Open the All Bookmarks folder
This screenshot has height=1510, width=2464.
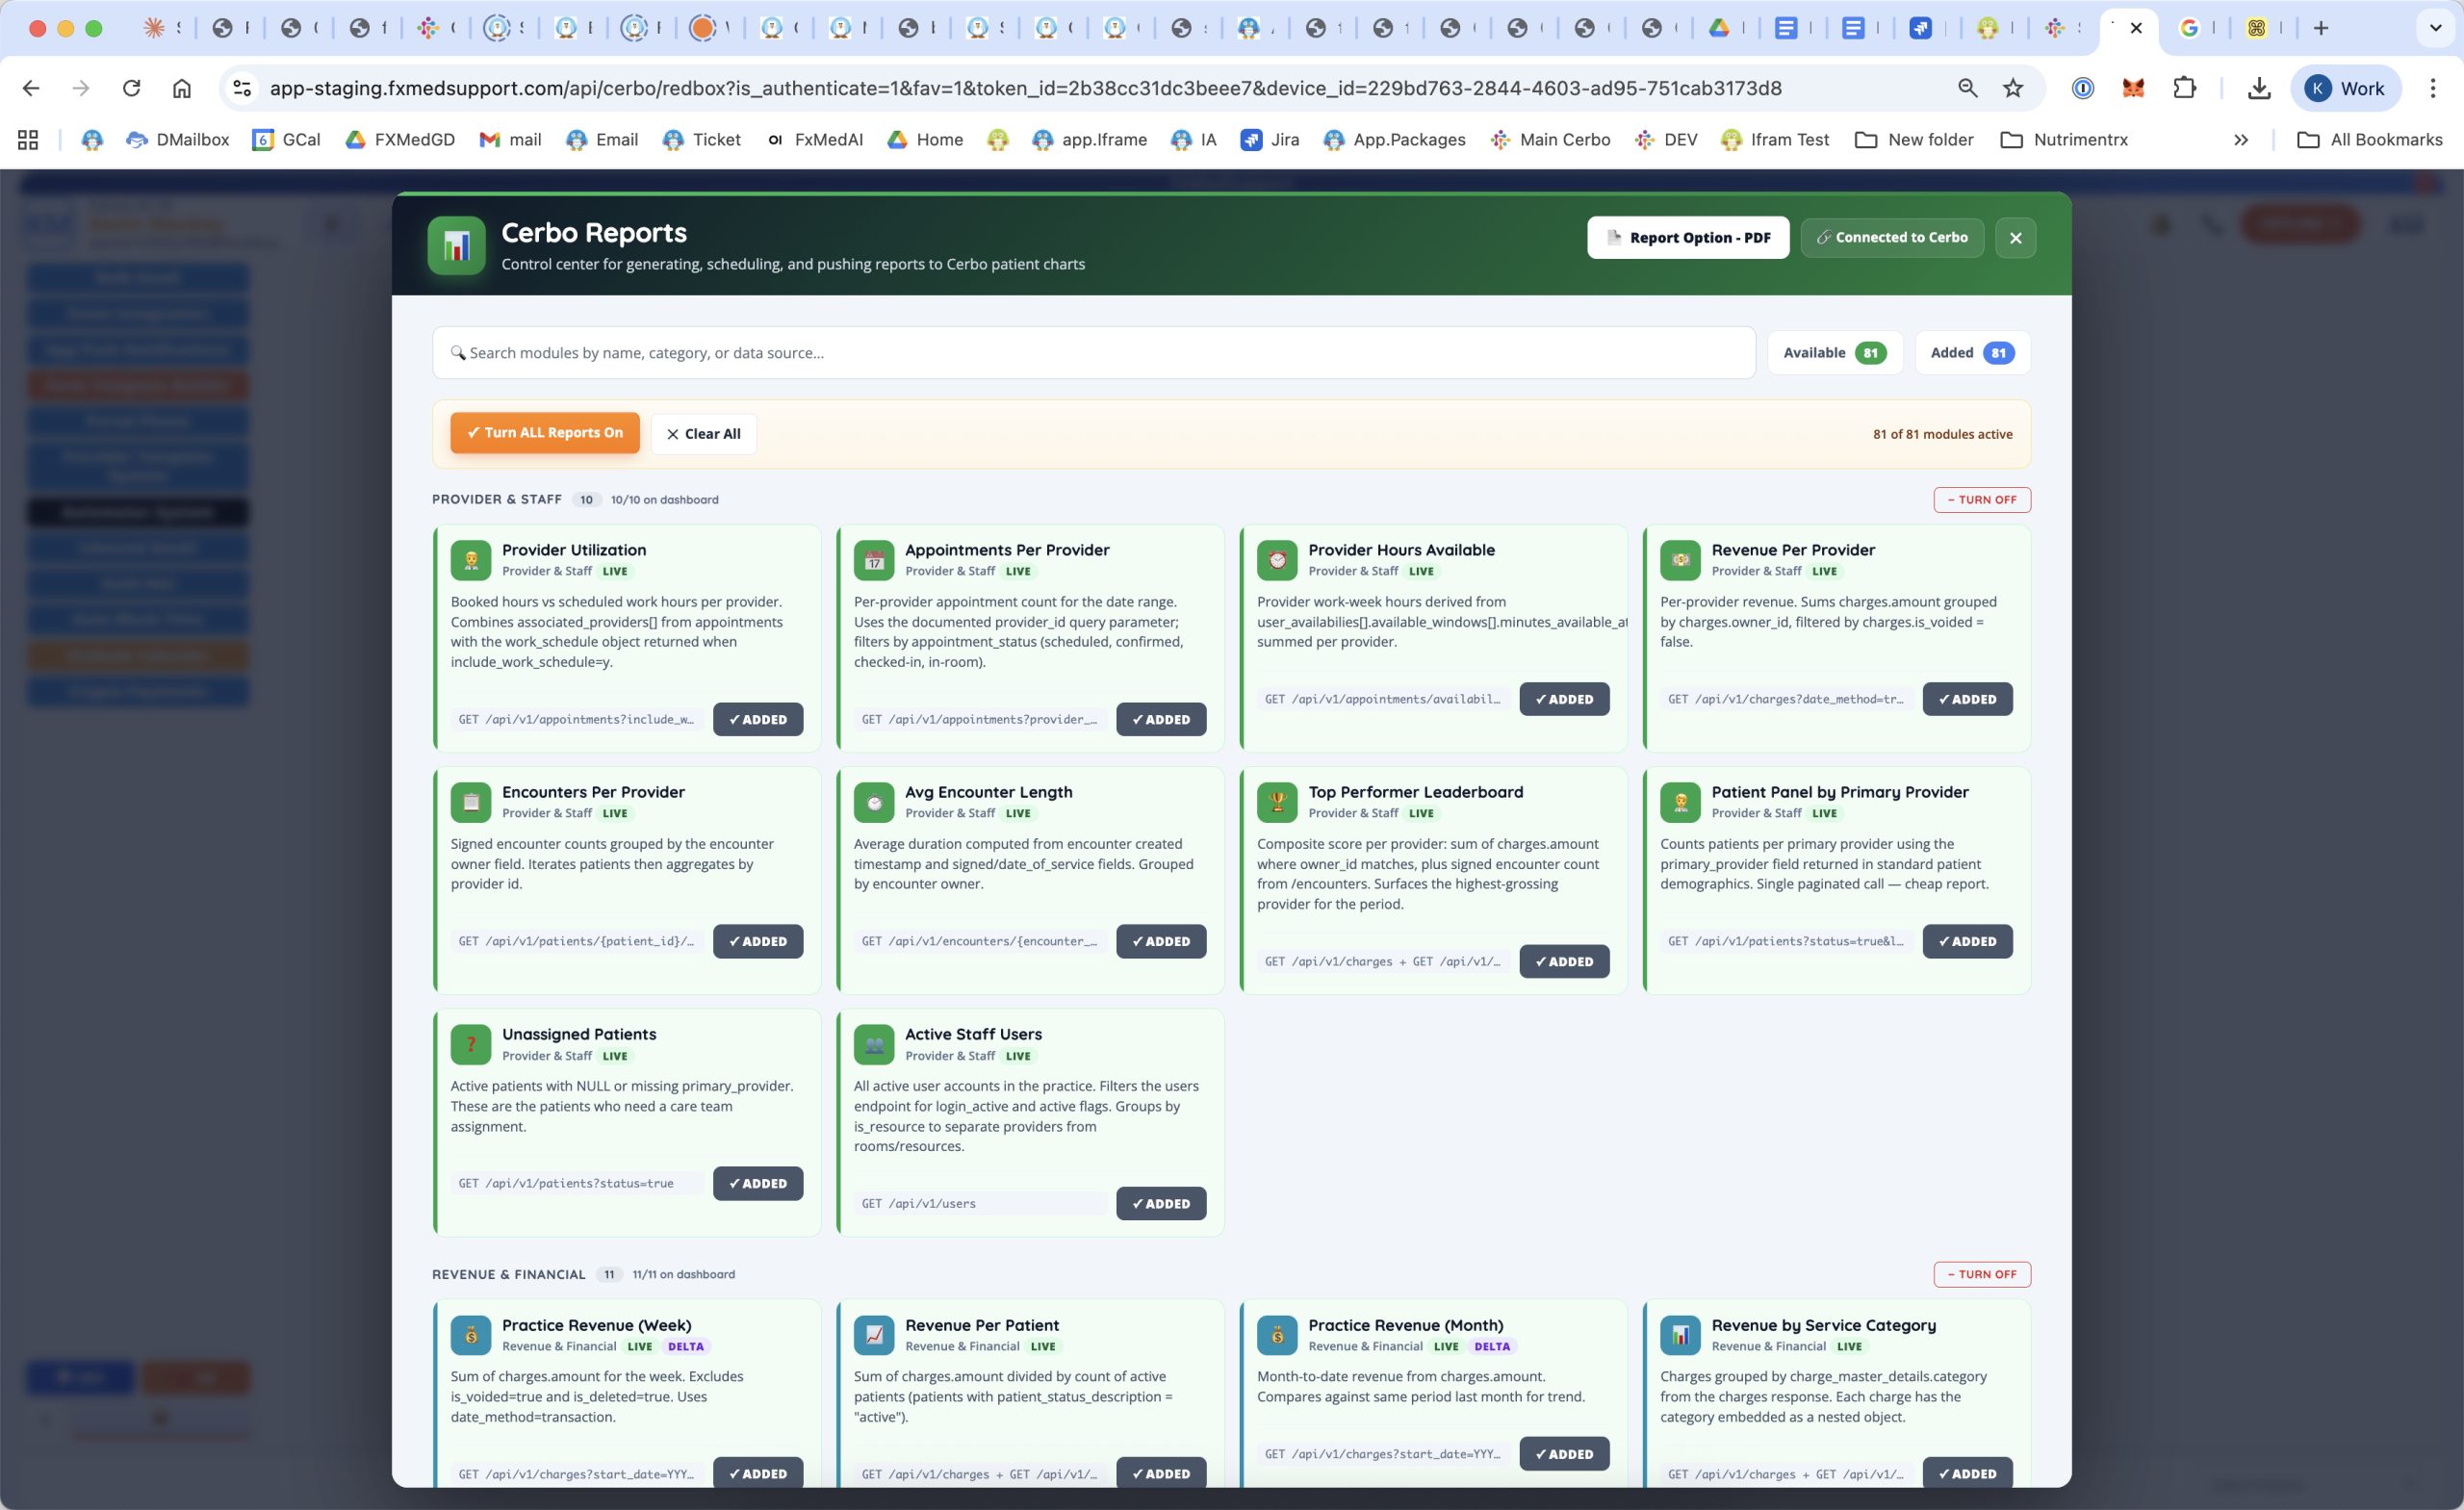pyautogui.click(x=2369, y=140)
